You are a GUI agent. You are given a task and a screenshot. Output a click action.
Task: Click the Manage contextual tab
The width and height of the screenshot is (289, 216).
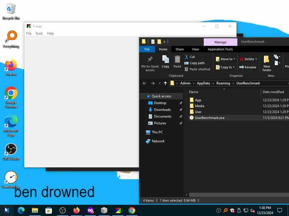pos(220,42)
